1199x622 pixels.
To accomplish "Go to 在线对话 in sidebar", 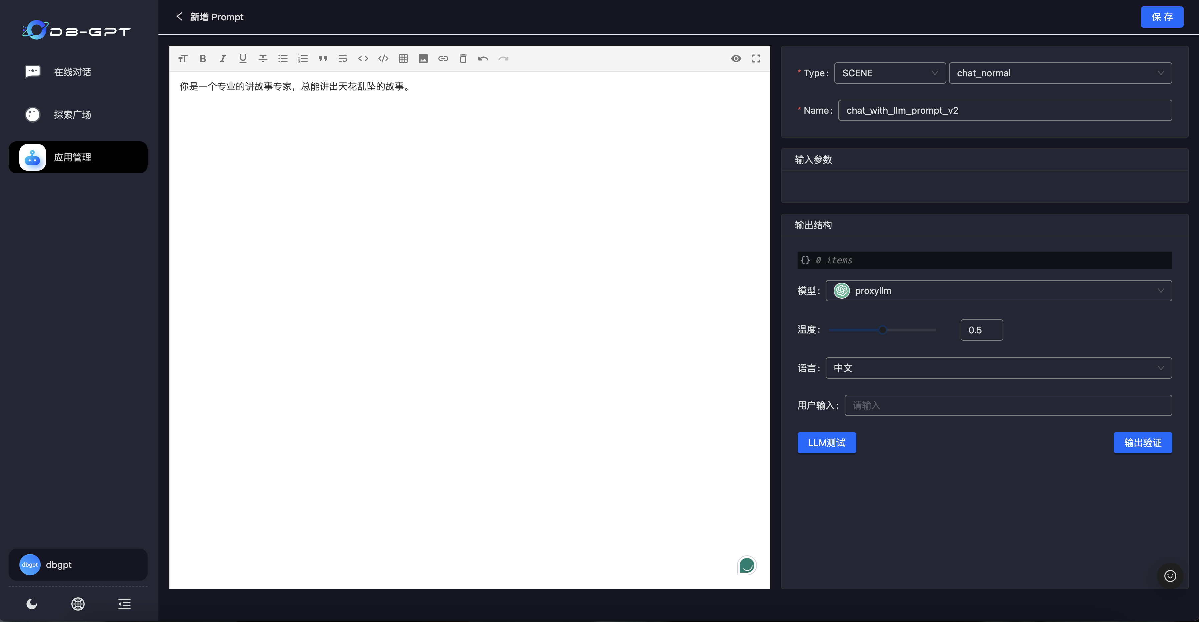I will point(72,72).
